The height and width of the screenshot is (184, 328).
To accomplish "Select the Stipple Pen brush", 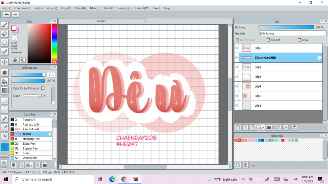I will (x=31, y=149).
